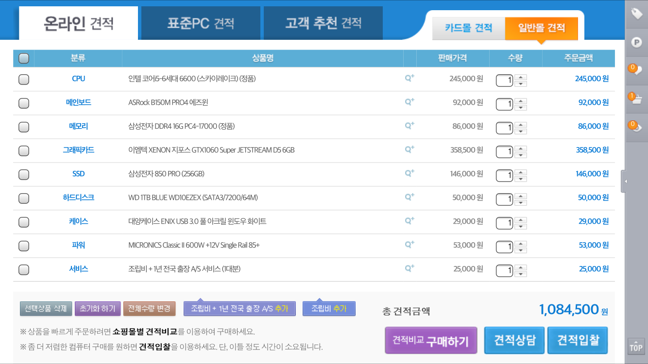Expand the right sidebar using the collapse arrow handle
Screen dimensions: 648x364
(x=625, y=182)
